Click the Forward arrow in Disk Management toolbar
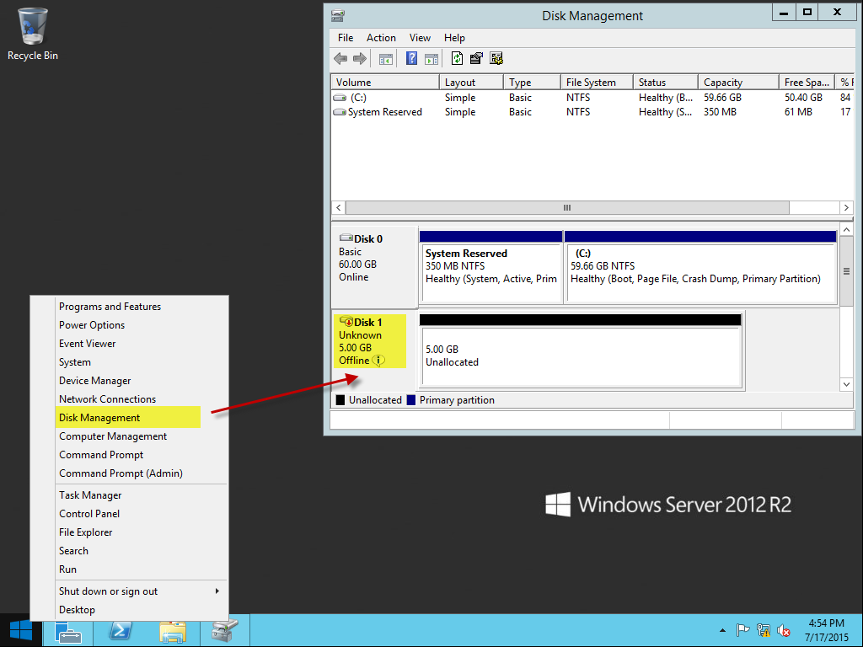Screen dimensions: 863x647 (359, 58)
